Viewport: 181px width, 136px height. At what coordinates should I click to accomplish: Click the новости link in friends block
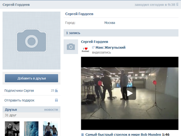click(x=51, y=109)
